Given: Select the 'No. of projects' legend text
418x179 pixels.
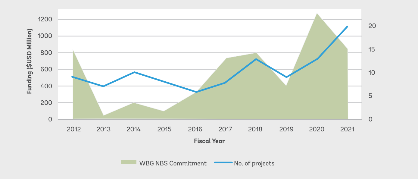Looking at the screenshot, I should pos(254,163).
